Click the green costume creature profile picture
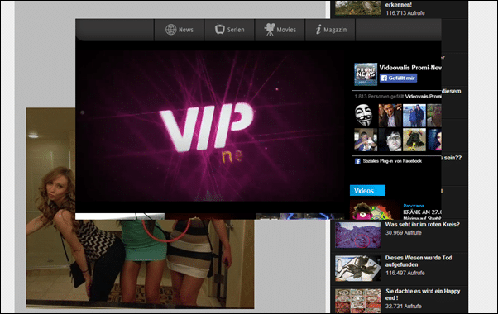 414,140
